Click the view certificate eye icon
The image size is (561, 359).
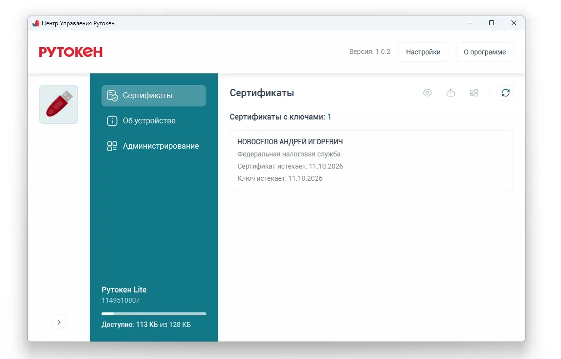pos(427,93)
